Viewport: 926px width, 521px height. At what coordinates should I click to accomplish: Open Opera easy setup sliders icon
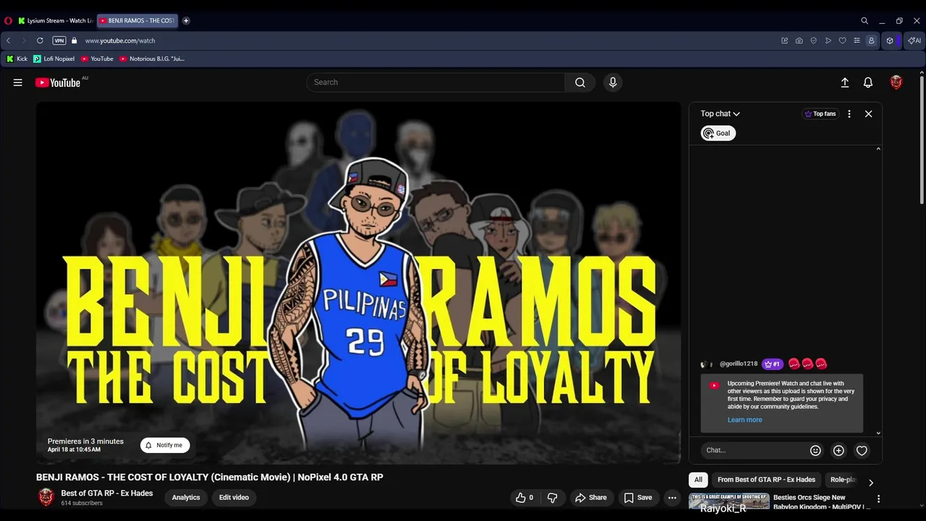click(857, 41)
